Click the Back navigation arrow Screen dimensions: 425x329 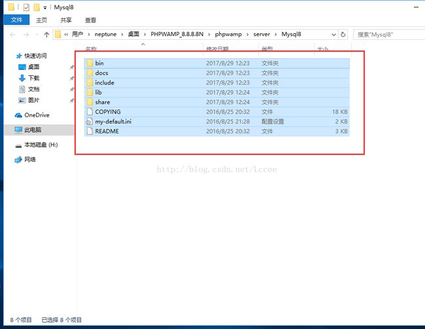pyautogui.click(x=11, y=34)
